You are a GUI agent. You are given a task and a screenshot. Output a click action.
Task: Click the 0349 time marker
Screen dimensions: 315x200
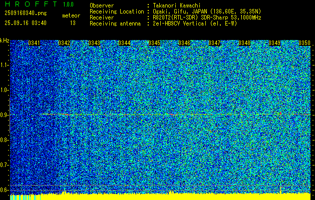[x=274, y=43]
